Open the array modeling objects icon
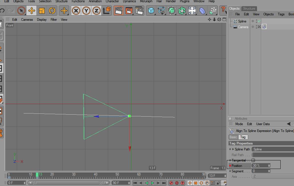This screenshot has height=186, width=294. 182,11
